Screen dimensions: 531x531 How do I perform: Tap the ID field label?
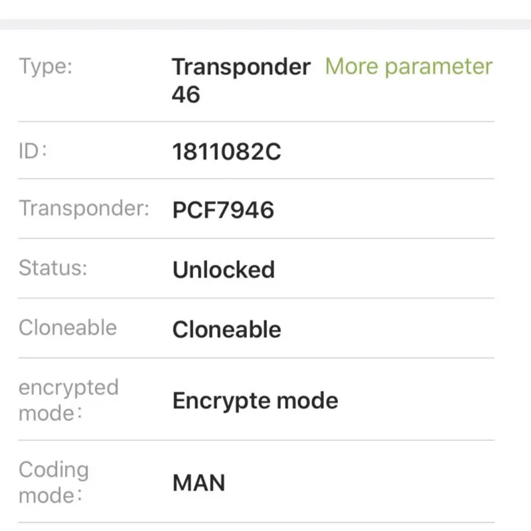coord(32,151)
